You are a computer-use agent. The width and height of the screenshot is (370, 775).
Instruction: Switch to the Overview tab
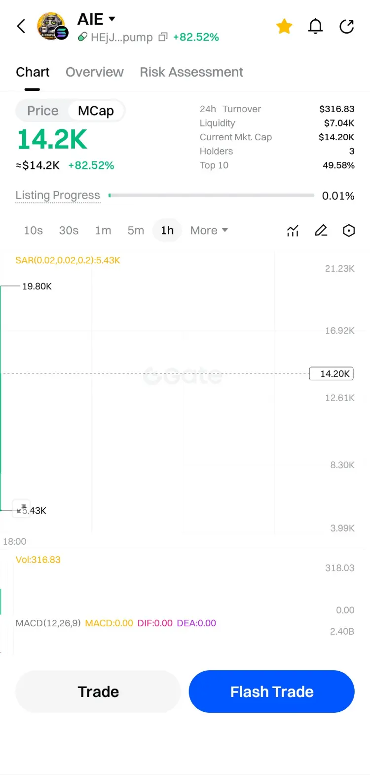click(x=95, y=72)
